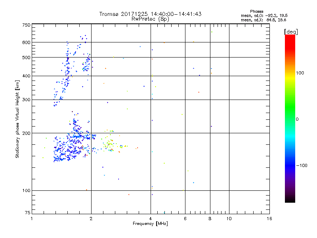Screen dimensions: 317x238
Task: Click the 'Frequency [MHz]' axis label
Action: [150, 224]
